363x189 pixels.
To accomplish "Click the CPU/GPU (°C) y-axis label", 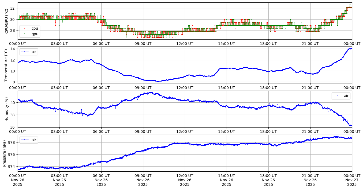I will (7, 21).
